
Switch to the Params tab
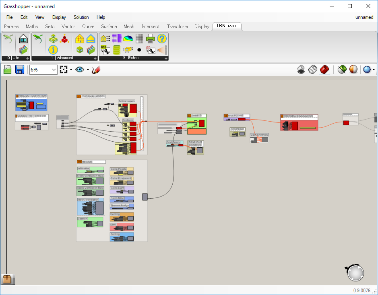[x=12, y=26]
